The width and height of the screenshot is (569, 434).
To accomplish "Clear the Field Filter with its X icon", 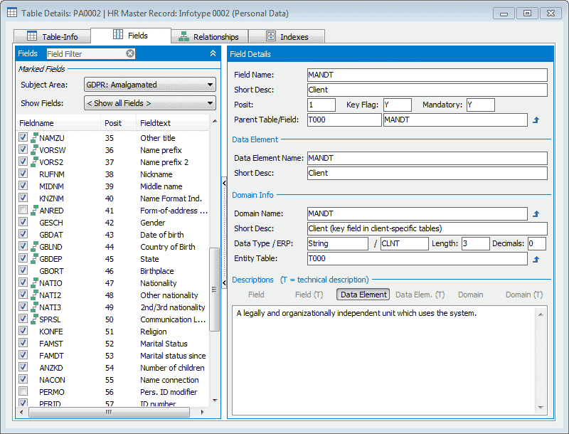I will pyautogui.click(x=130, y=53).
